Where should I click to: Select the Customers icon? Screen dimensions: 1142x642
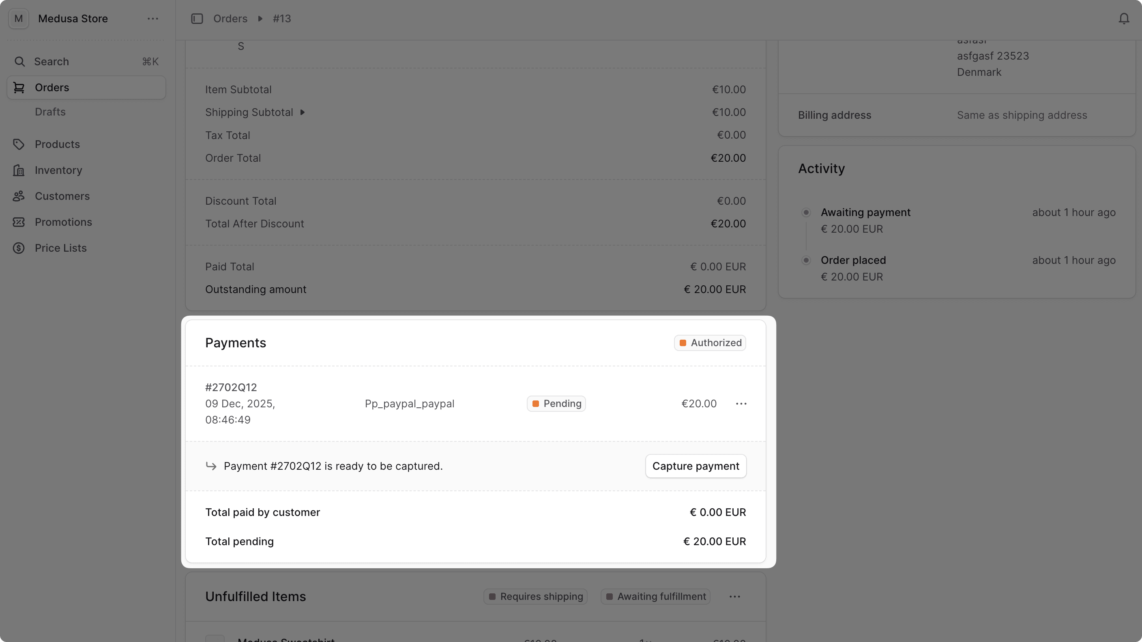pyautogui.click(x=19, y=196)
